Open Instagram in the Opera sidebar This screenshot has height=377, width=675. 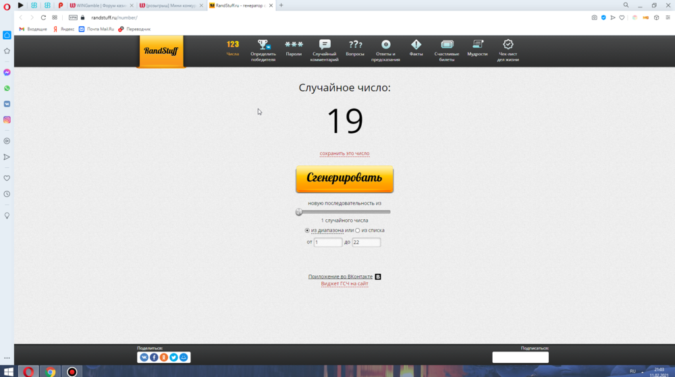7,120
